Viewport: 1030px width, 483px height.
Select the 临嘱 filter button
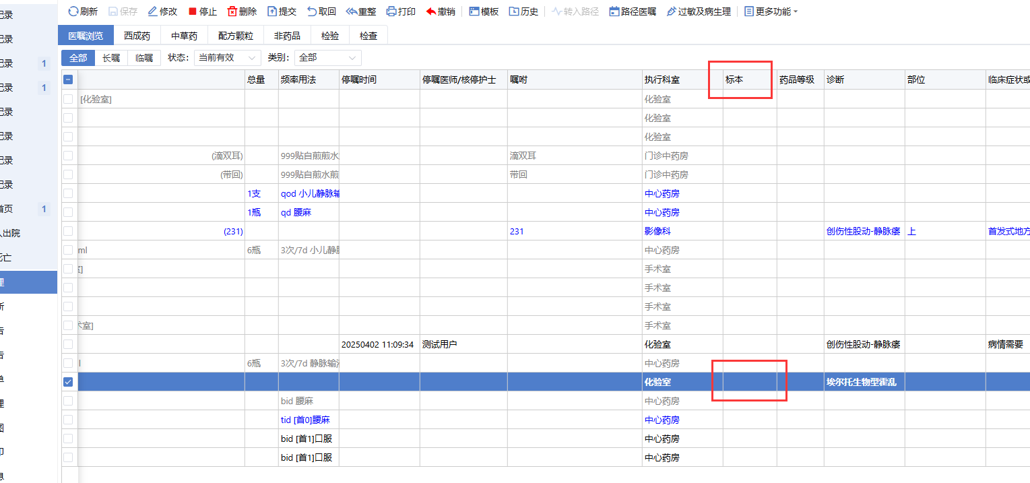click(144, 58)
